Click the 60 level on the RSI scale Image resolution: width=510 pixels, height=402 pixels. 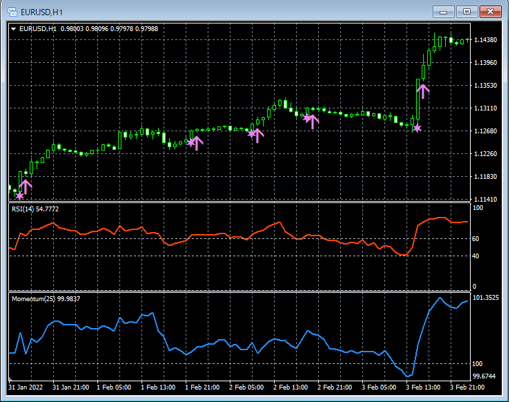point(475,239)
